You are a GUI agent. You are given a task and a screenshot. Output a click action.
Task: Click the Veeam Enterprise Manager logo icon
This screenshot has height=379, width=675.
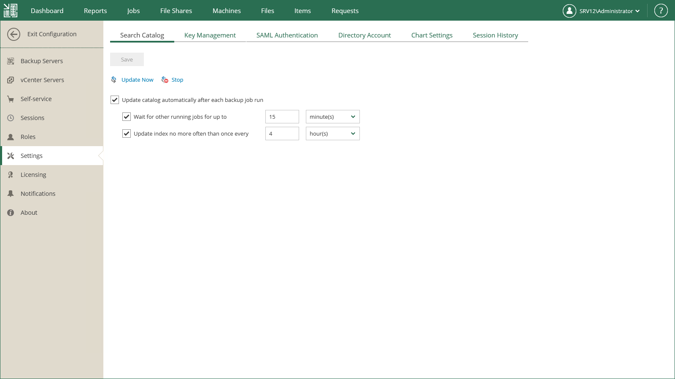point(11,11)
